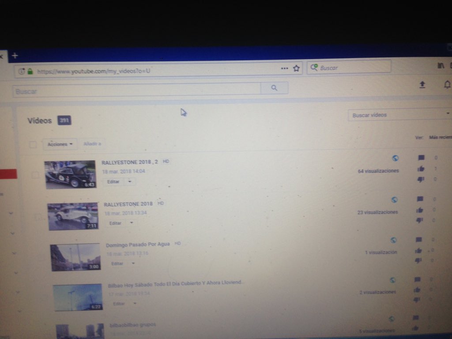Open Editar dropdown arrow for RALLYESTONE 2018 at 13:34
Viewport: 452px width, 339px height.
click(x=132, y=223)
